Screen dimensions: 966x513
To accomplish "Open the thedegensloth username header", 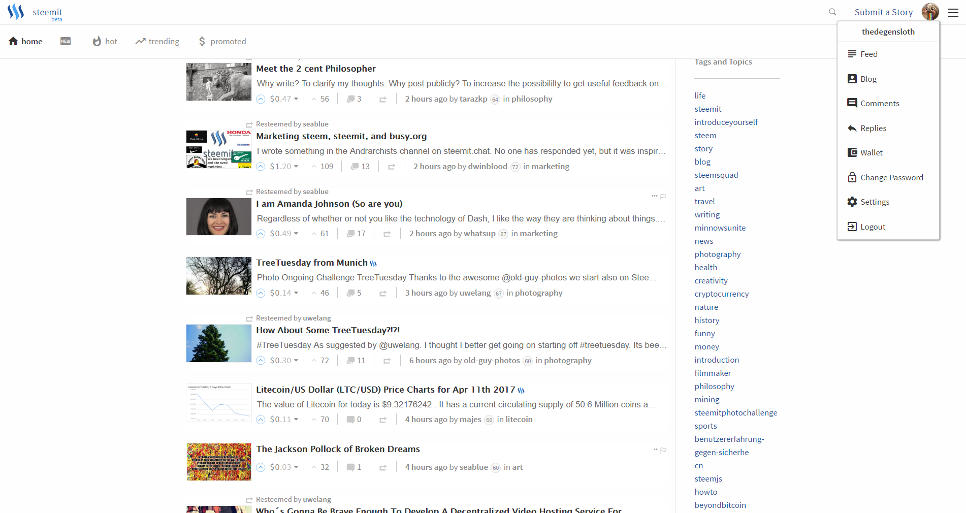I will [x=888, y=32].
